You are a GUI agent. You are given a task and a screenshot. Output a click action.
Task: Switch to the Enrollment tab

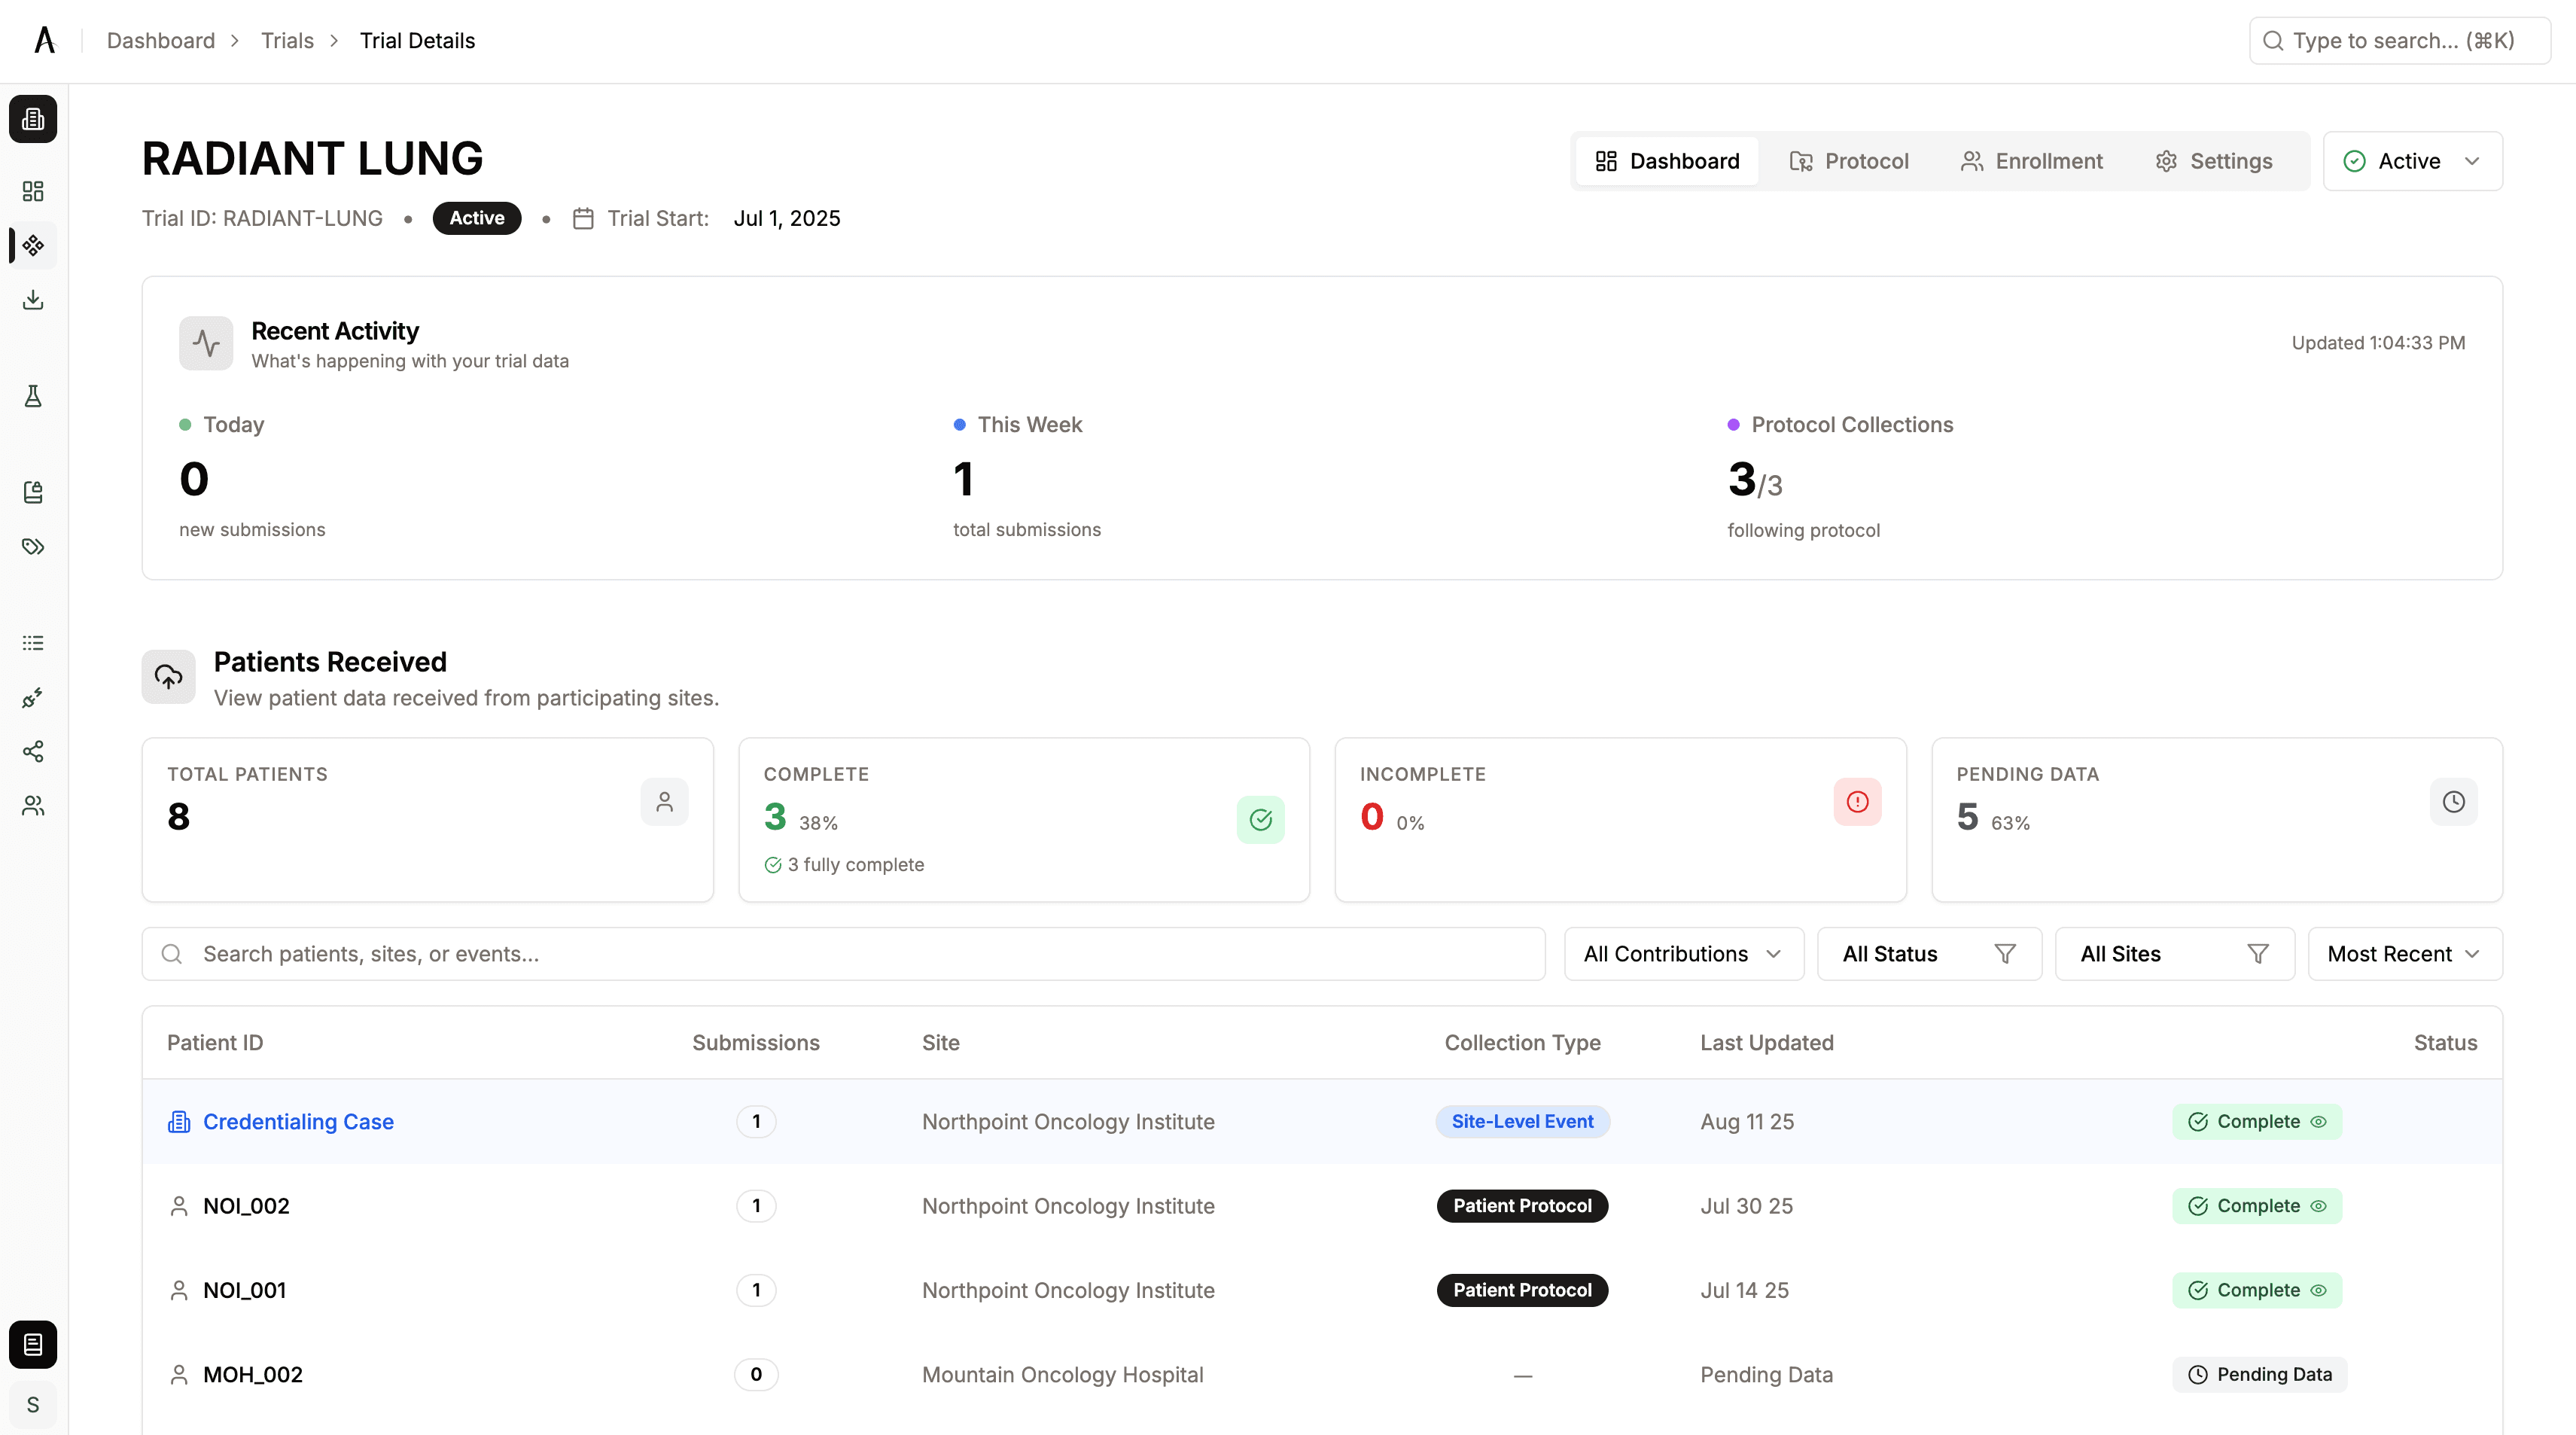coord(2030,160)
